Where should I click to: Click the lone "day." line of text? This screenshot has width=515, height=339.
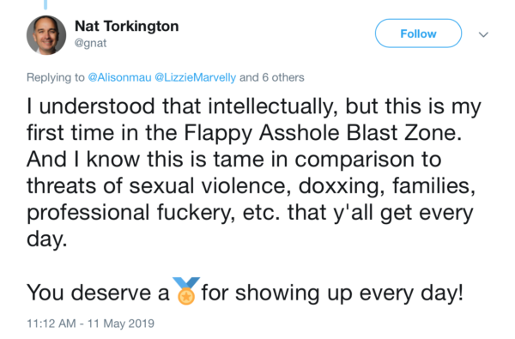[x=47, y=239]
